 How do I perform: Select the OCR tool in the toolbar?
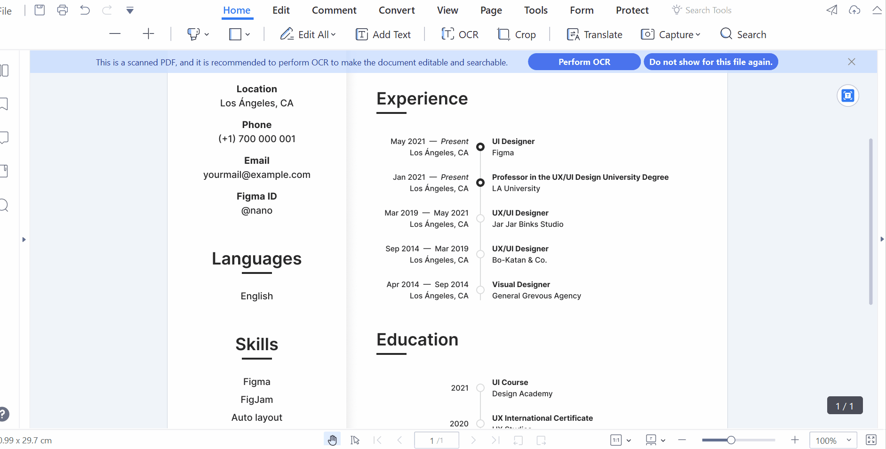pyautogui.click(x=460, y=34)
